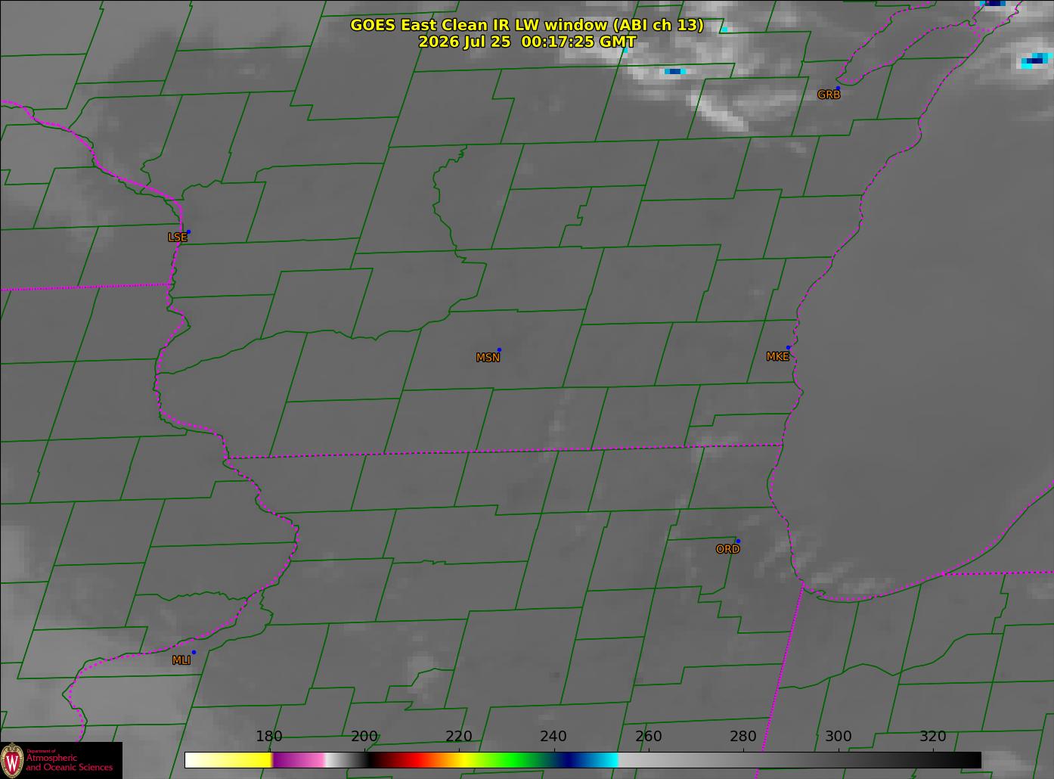The image size is (1054, 779).
Task: Click the 2026 Jul 25 timestamp text
Action: [527, 42]
